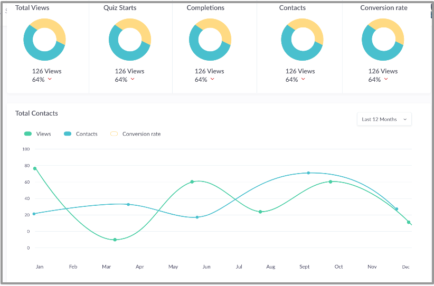Click red down arrow under Conversion rate card
Screen dimensions: 434x286
point(386,79)
